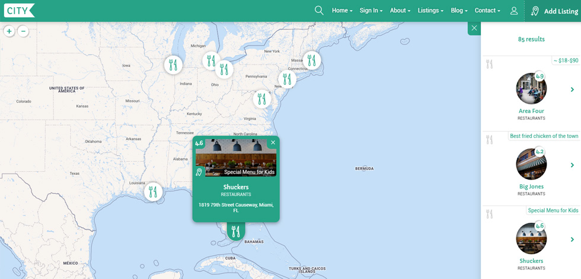This screenshot has height=279, width=581.
Task: Expand the Home menu
Action: tap(342, 10)
